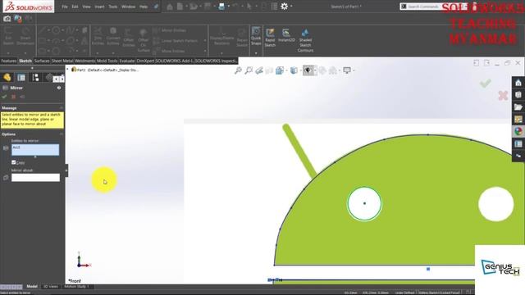This screenshot has width=525, height=295.
Task: Open the SOLIDWORKS Resources home icon in task pane
Action: [x=518, y=83]
